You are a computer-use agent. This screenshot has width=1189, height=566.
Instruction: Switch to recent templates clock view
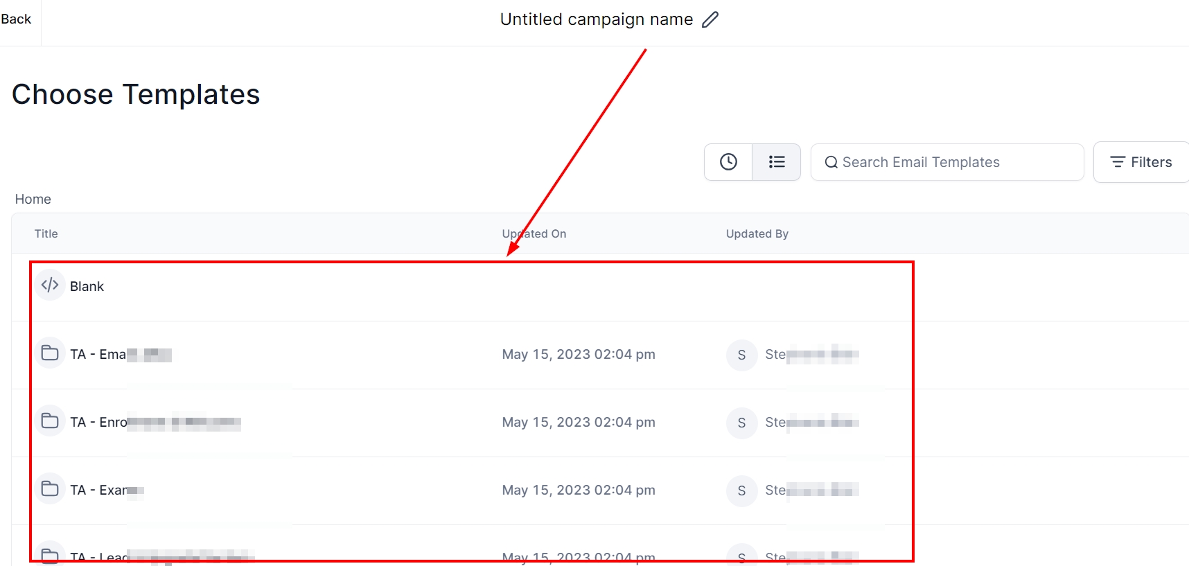coord(728,162)
